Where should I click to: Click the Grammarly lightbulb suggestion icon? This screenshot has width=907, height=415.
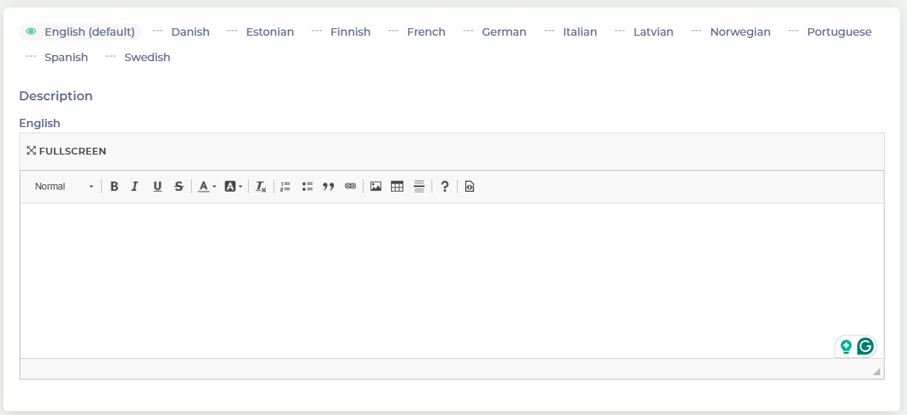coord(846,346)
